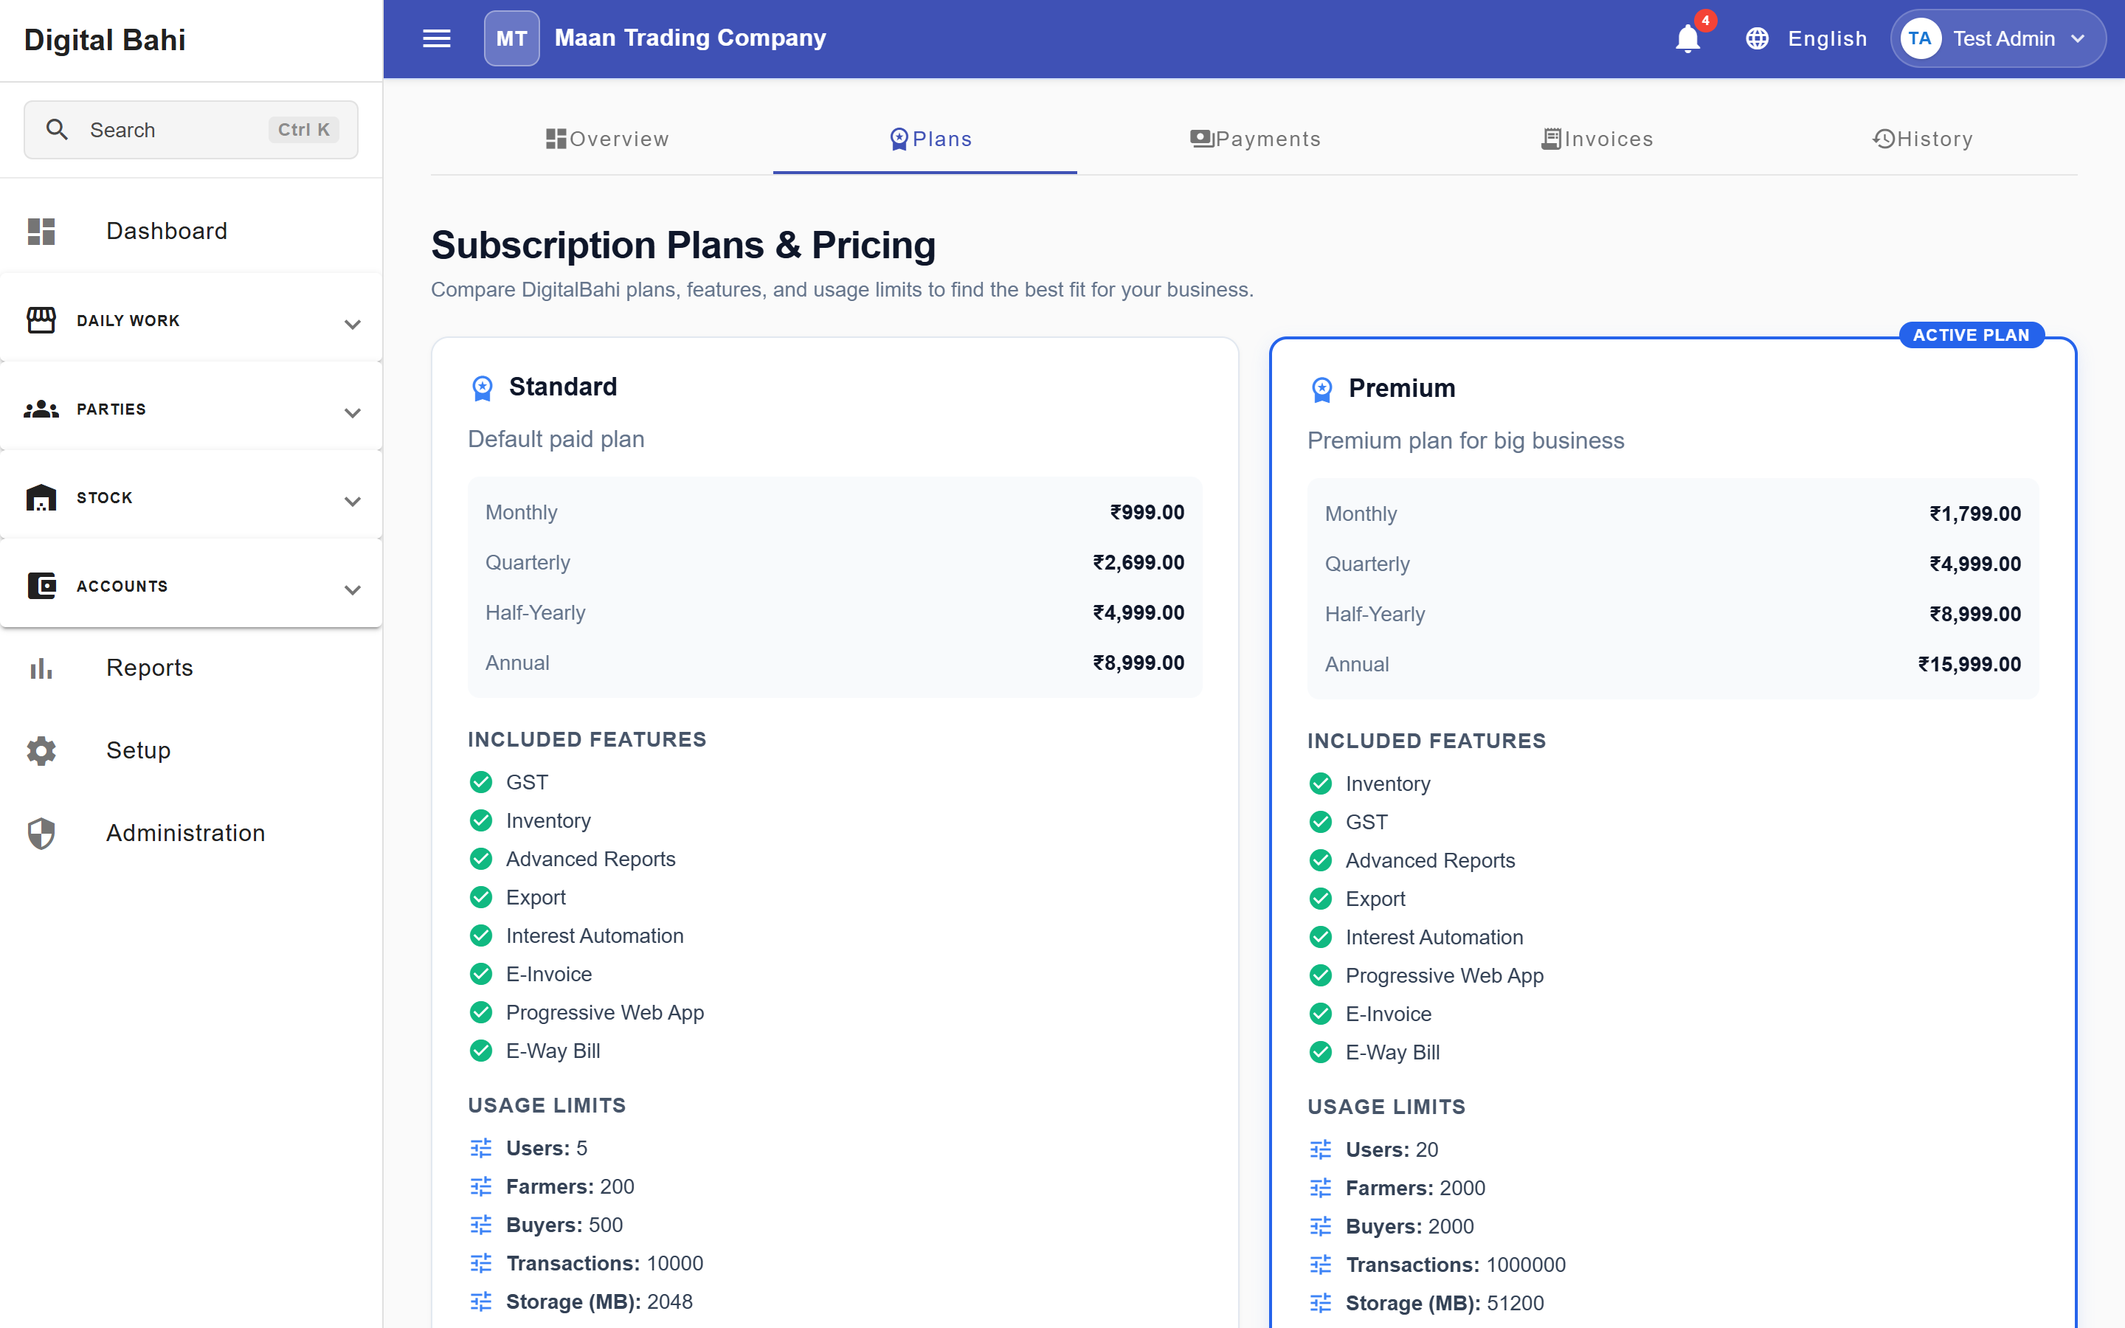Screen dimensions: 2125x1328
Task: Click the Standard plan badge icon
Action: click(482, 387)
